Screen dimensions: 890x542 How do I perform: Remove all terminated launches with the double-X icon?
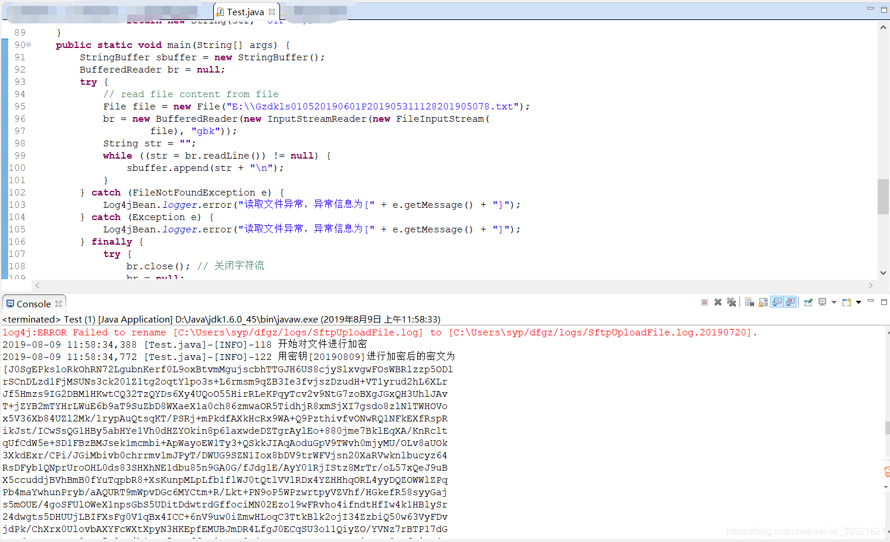731,302
